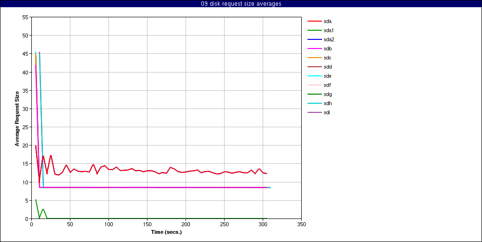Click the chart title '09 disk request size averages'
Screen dimensions: 482x242
tap(241, 4)
